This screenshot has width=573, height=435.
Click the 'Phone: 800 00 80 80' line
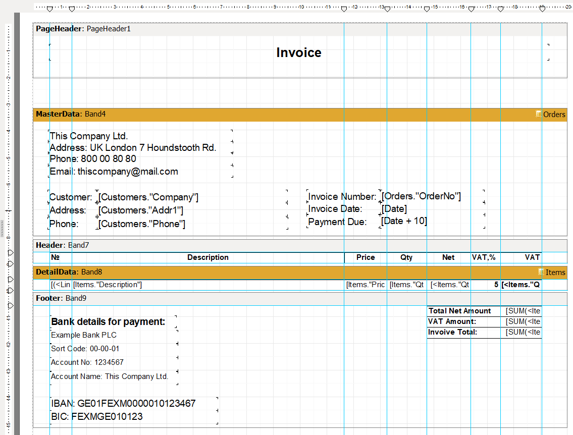[x=93, y=159]
